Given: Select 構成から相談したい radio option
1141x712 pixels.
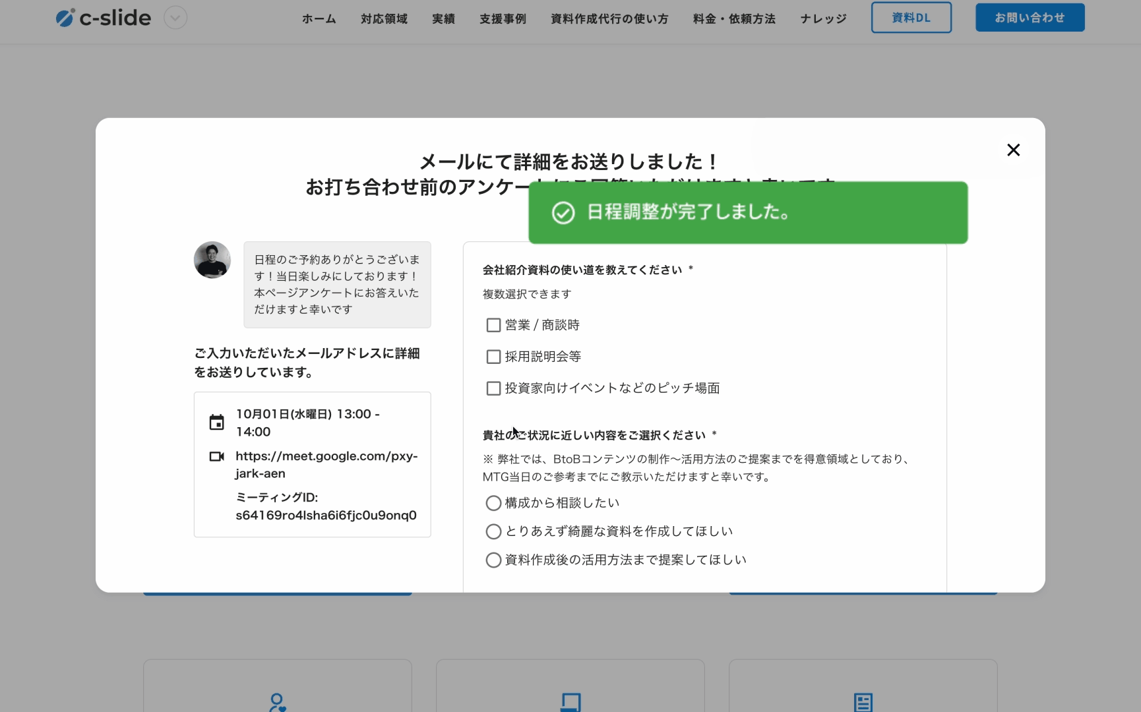Looking at the screenshot, I should [x=493, y=503].
